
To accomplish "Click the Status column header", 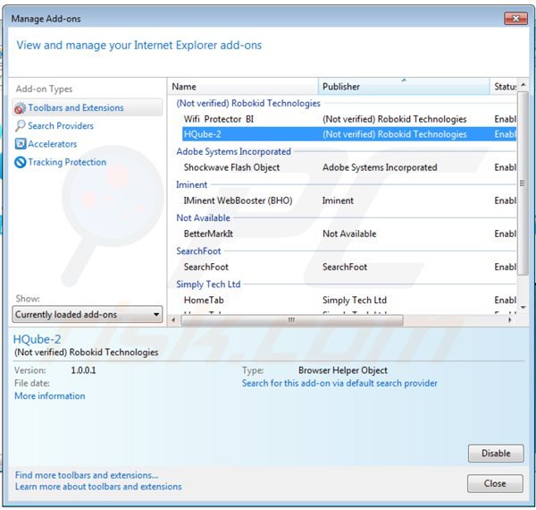I will click(x=505, y=87).
